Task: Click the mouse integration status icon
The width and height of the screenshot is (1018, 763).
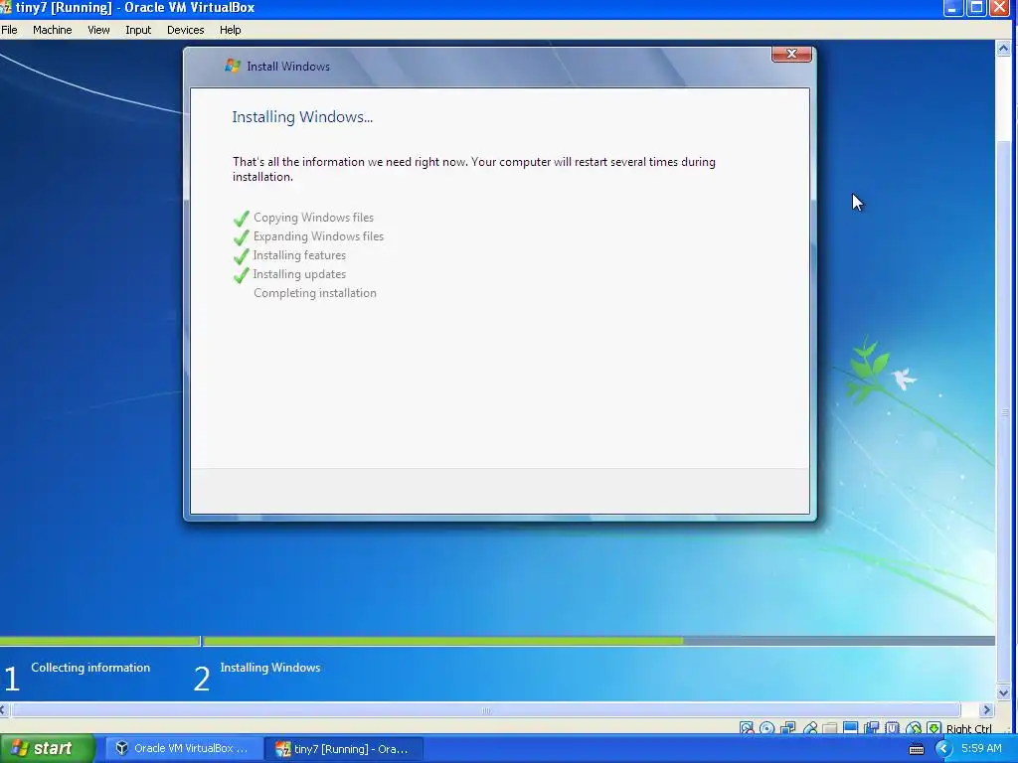Action: 914,728
